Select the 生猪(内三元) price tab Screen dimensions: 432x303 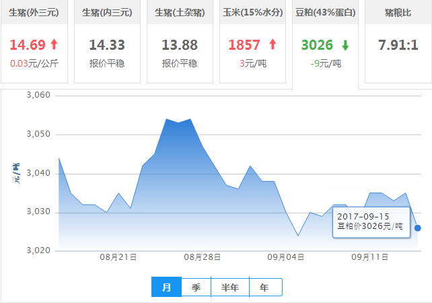(x=107, y=41)
